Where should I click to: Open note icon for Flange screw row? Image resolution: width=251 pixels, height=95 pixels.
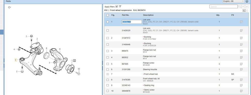click(x=241, y=64)
